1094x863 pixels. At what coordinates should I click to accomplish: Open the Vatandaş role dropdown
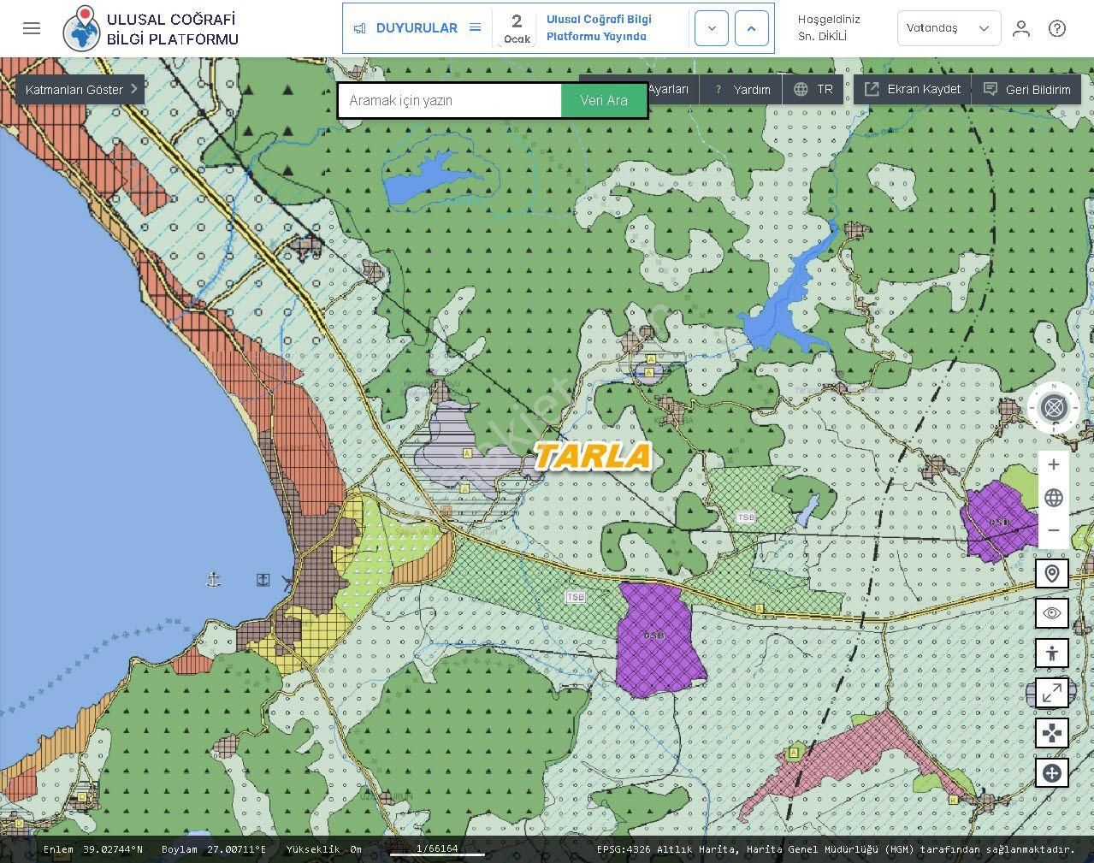point(948,28)
